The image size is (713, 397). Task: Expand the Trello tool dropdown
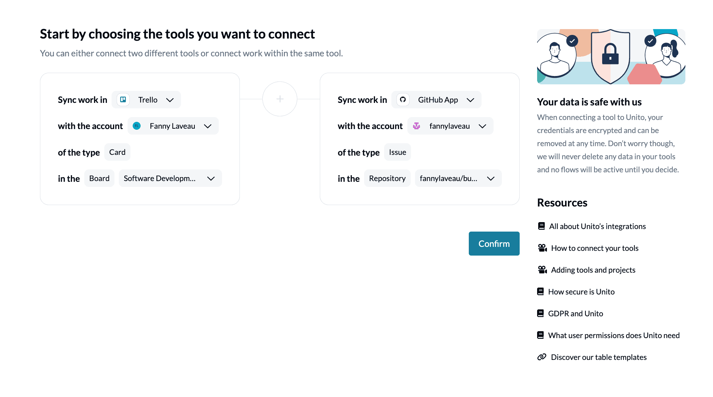pos(170,100)
